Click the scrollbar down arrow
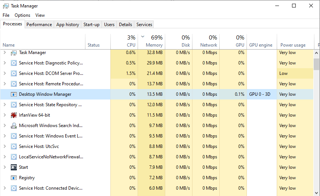This screenshot has height=196, width=320. point(316,193)
